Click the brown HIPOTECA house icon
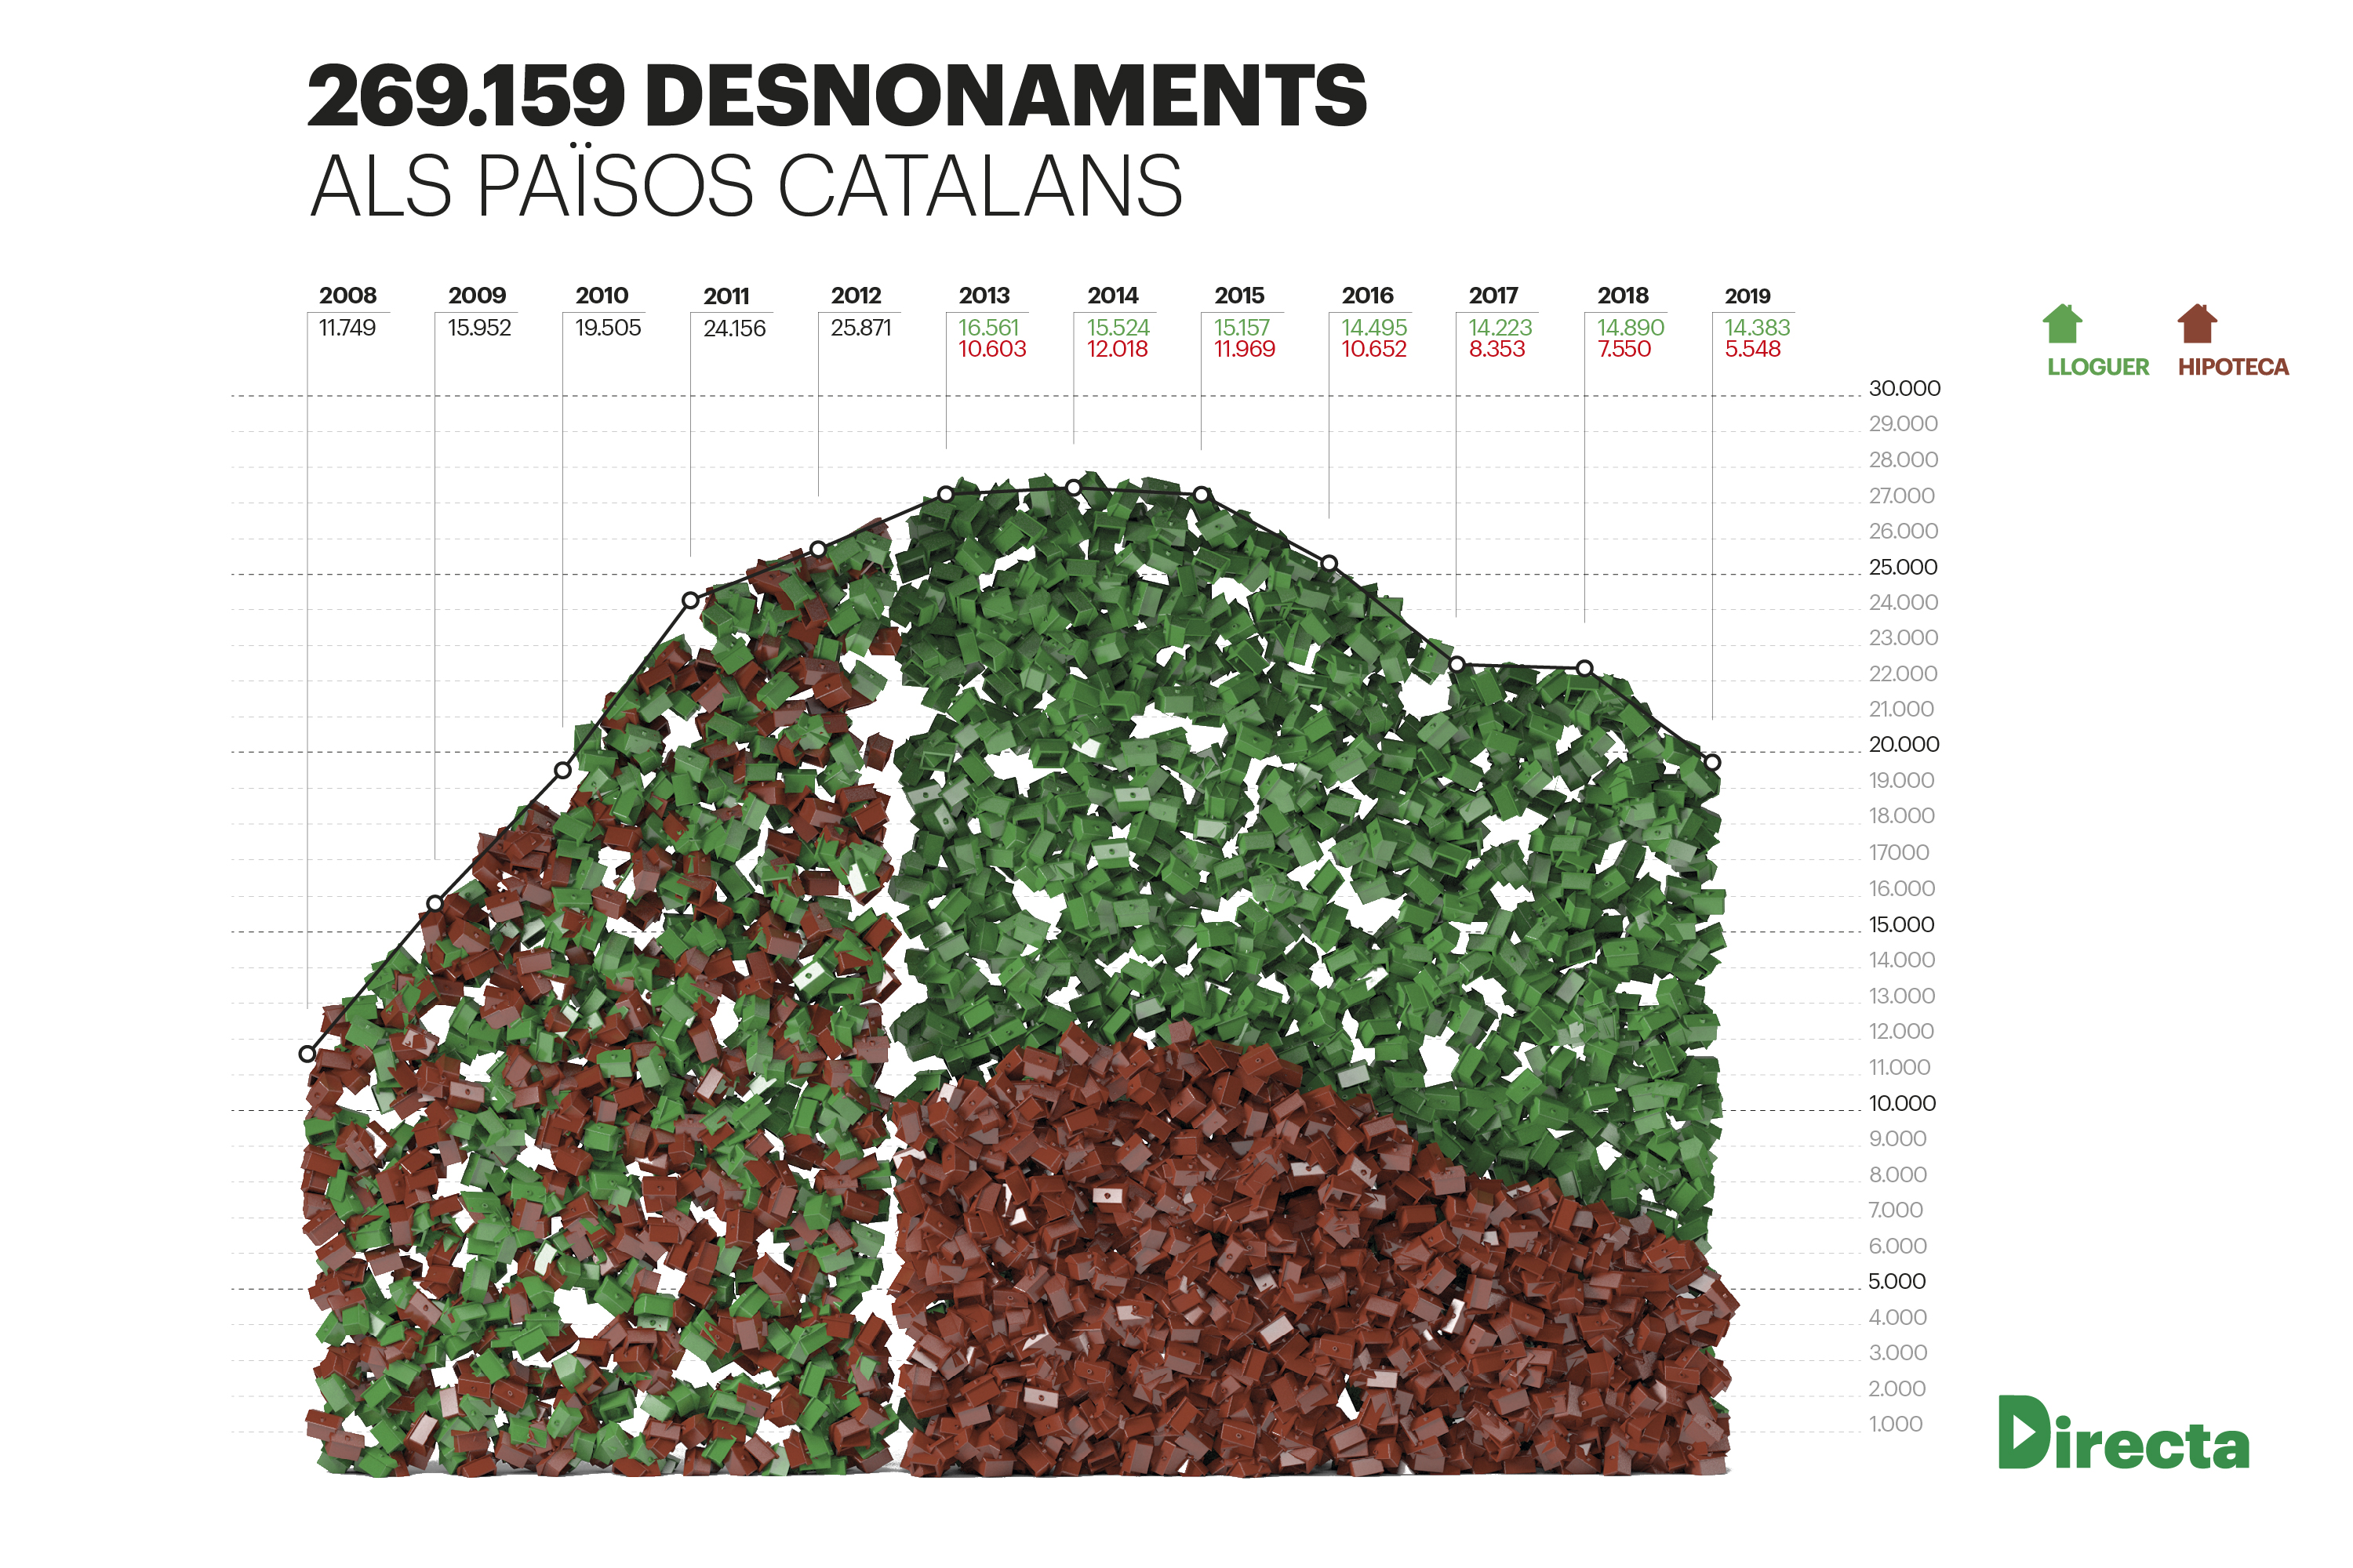The width and height of the screenshot is (2353, 1568). click(2197, 324)
